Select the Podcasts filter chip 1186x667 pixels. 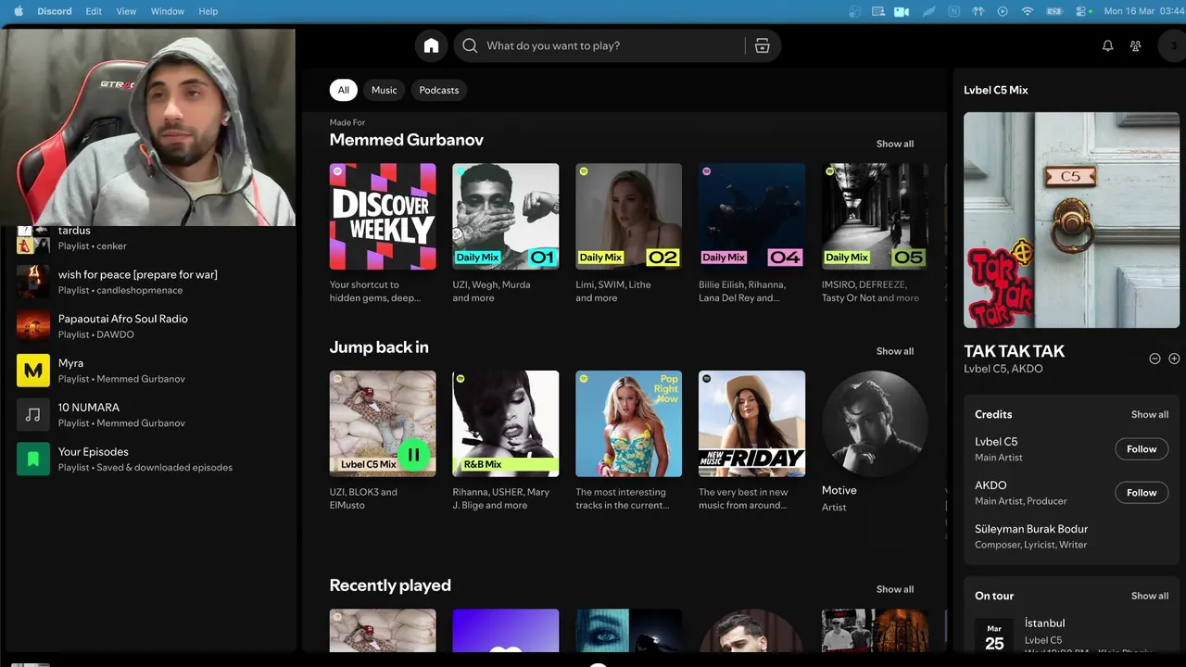pyautogui.click(x=439, y=90)
